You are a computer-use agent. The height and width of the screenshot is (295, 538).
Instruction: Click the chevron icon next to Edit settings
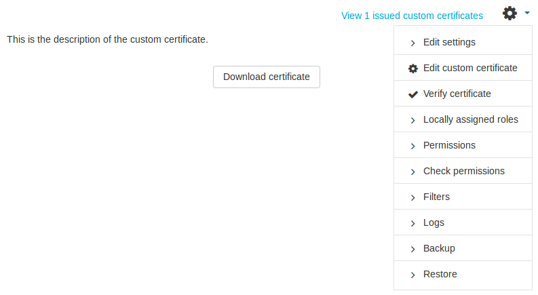pyautogui.click(x=413, y=43)
